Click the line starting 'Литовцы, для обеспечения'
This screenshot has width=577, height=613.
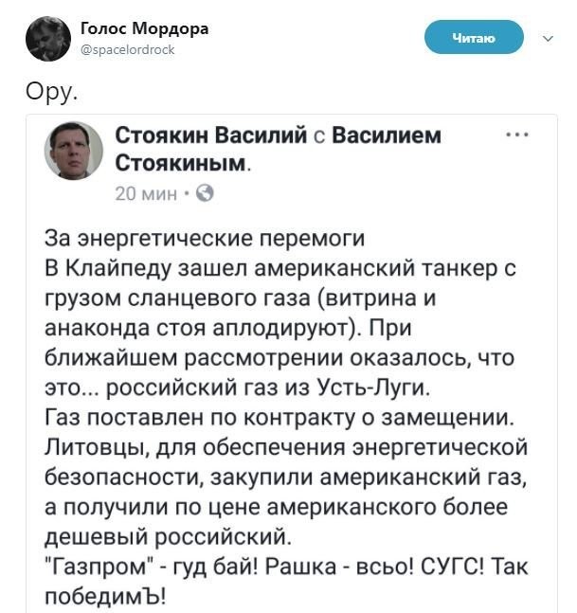click(286, 446)
